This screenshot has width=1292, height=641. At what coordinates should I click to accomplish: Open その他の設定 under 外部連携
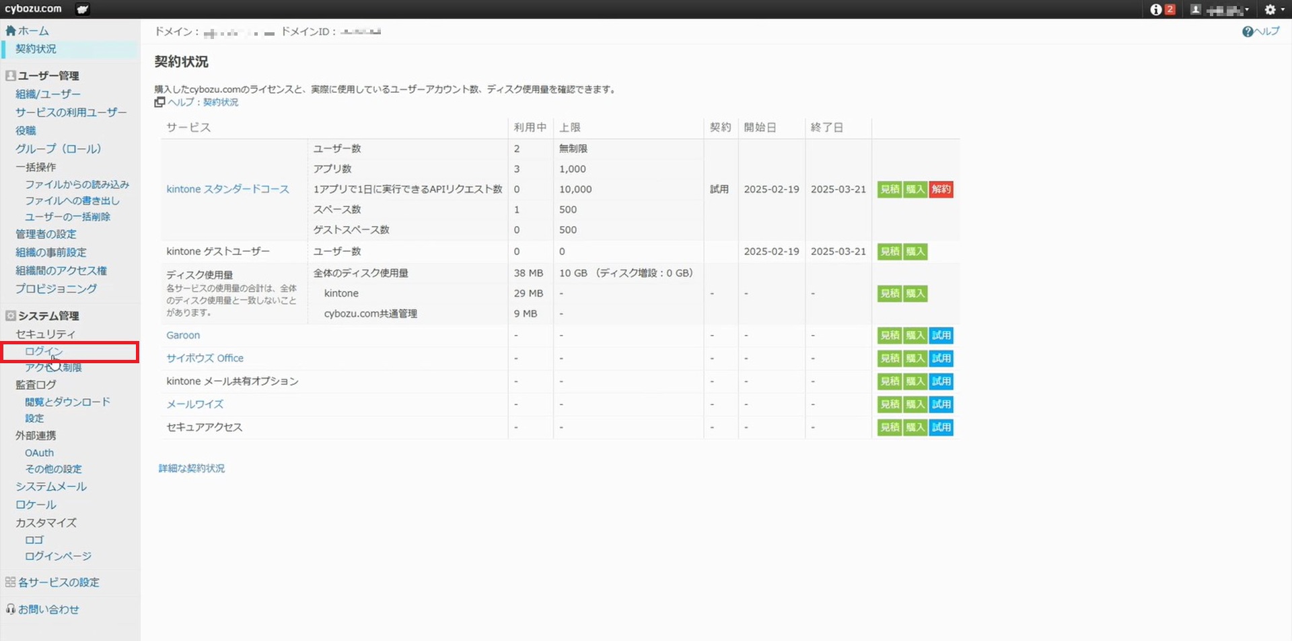click(x=53, y=469)
